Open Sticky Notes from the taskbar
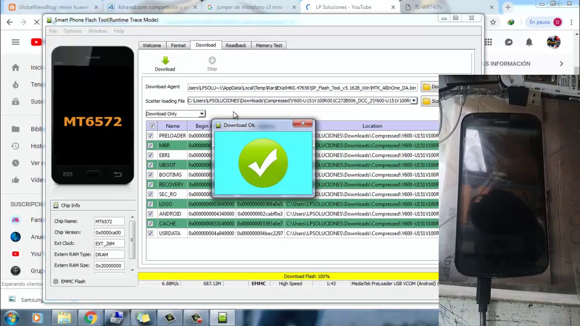Screen dimensions: 580x326 [143, 318]
